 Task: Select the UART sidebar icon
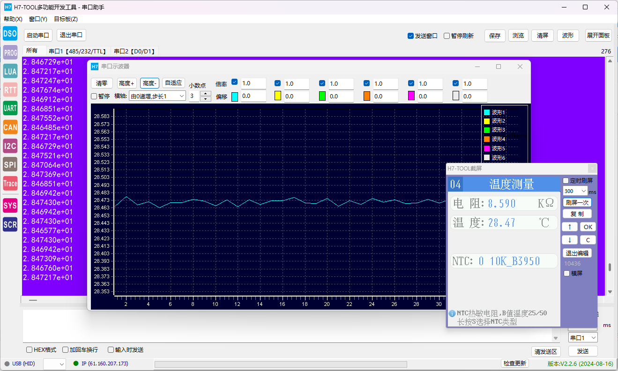tap(10, 108)
